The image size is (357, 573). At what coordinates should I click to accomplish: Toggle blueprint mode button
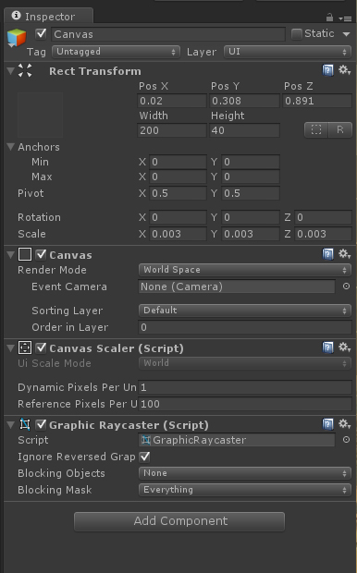[x=316, y=129]
